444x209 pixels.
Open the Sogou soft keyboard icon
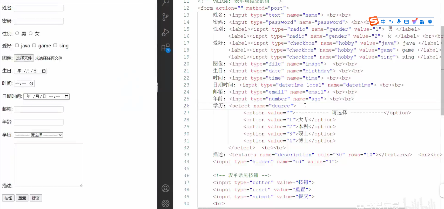coord(407,21)
